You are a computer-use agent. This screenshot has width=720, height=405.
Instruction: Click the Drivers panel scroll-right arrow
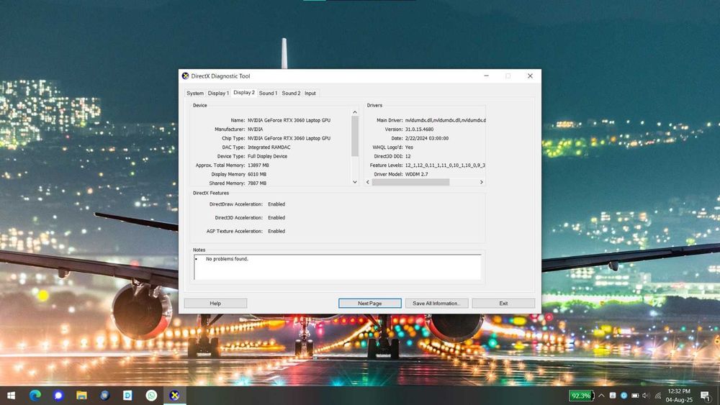pyautogui.click(x=481, y=182)
